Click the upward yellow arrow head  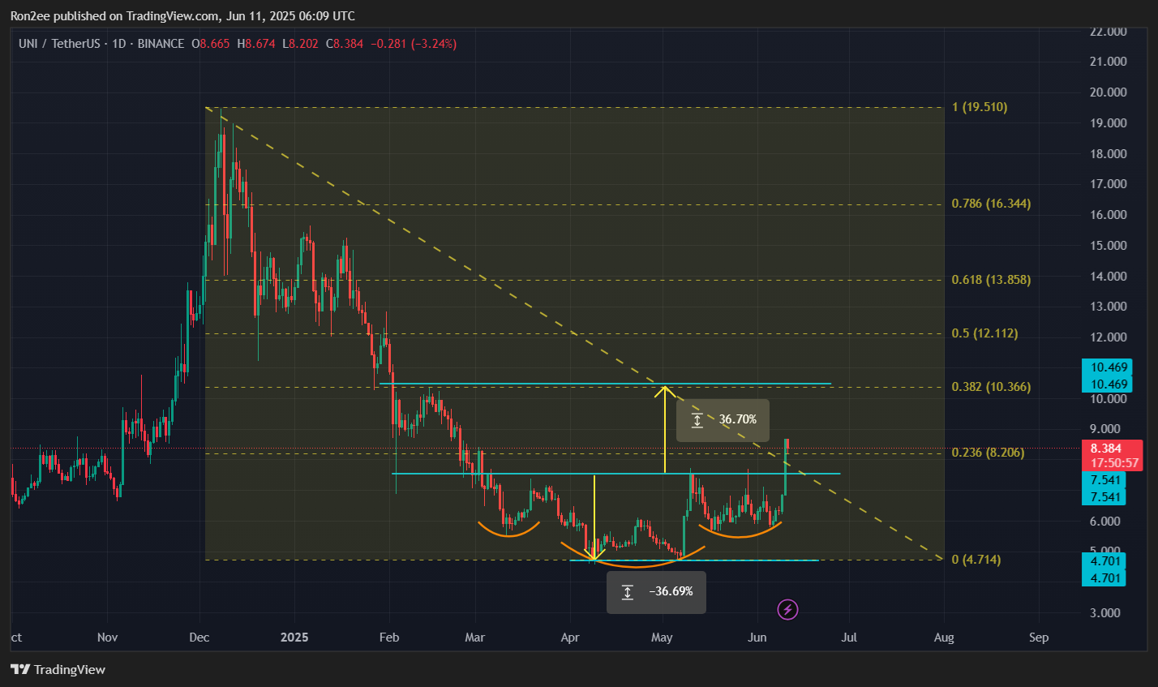point(665,390)
